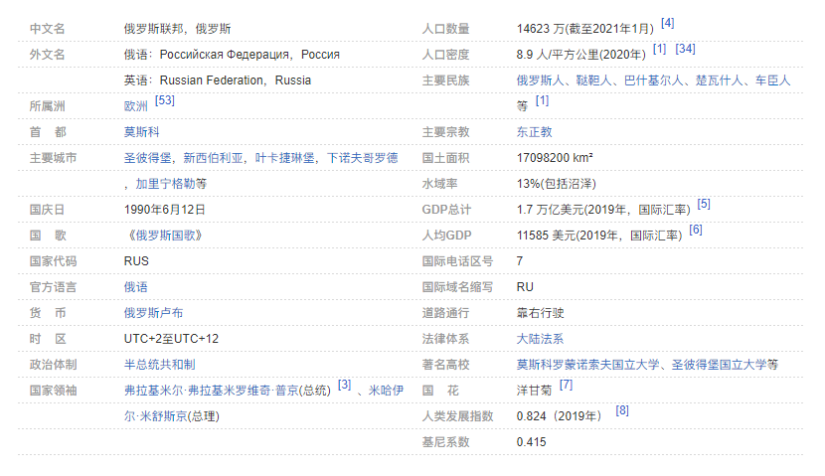Image resolution: width=825 pixels, height=476 pixels.
Task: Select the label 主要城市
Action: coord(53,158)
